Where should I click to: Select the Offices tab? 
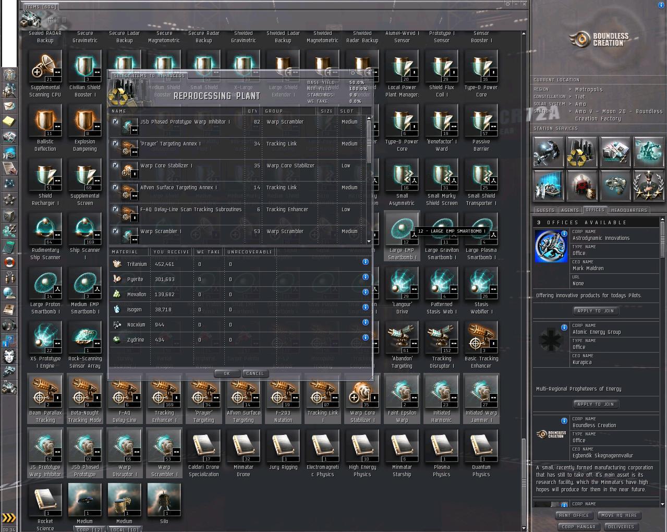click(x=595, y=210)
